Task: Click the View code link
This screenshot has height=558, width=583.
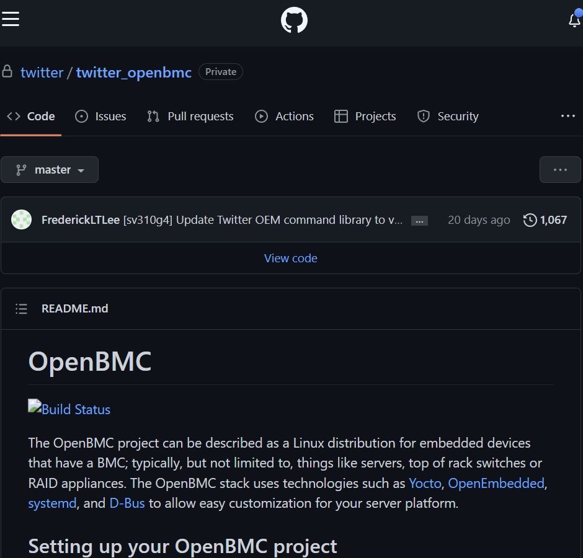Action: pyautogui.click(x=290, y=258)
